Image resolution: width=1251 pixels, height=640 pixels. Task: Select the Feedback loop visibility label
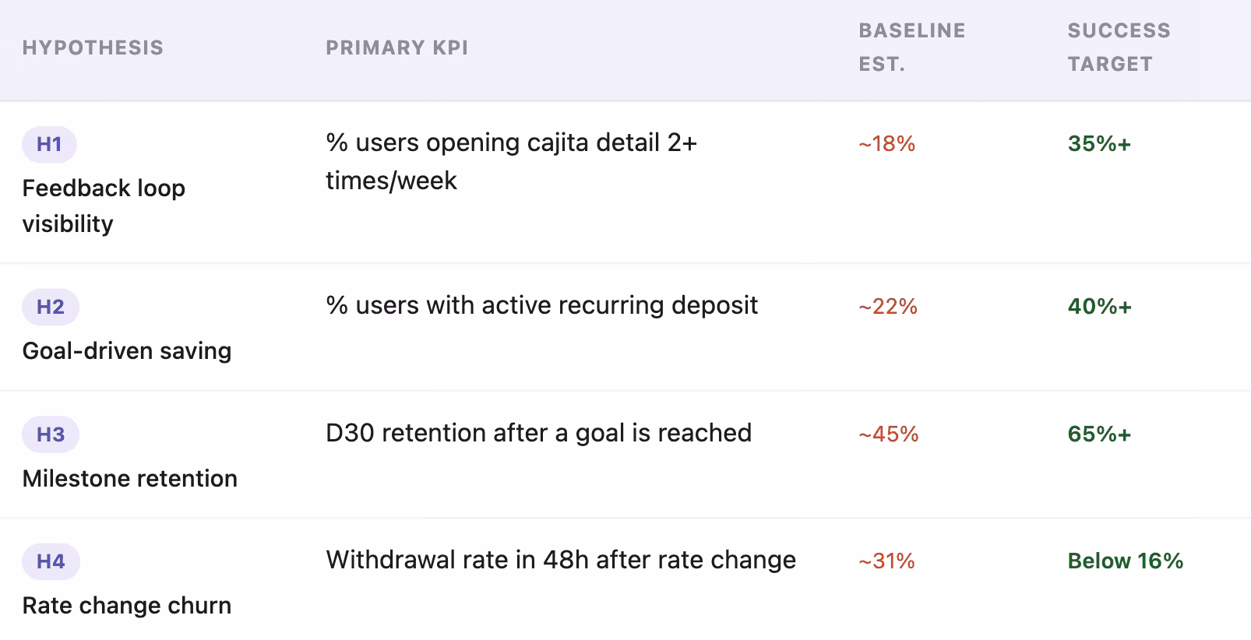[104, 206]
